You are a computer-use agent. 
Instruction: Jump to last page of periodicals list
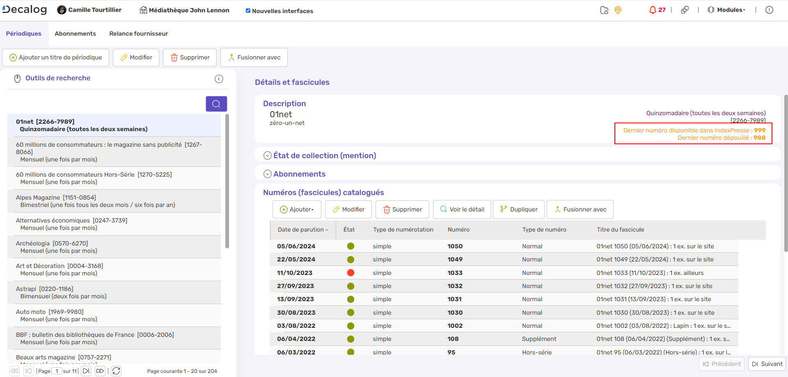click(x=100, y=371)
